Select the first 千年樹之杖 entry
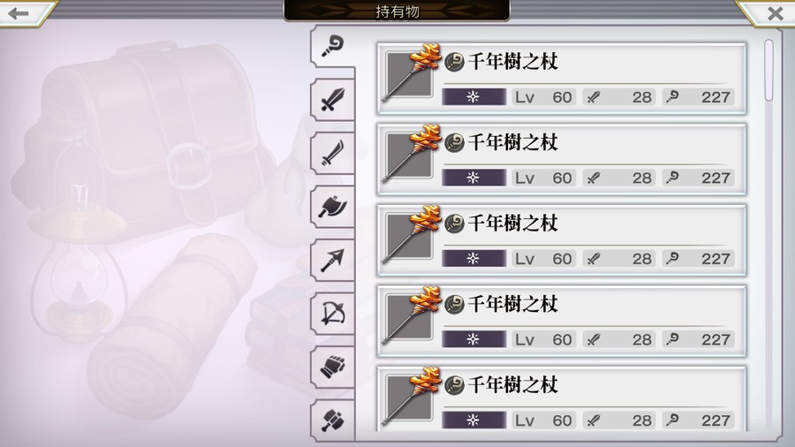 pos(561,79)
